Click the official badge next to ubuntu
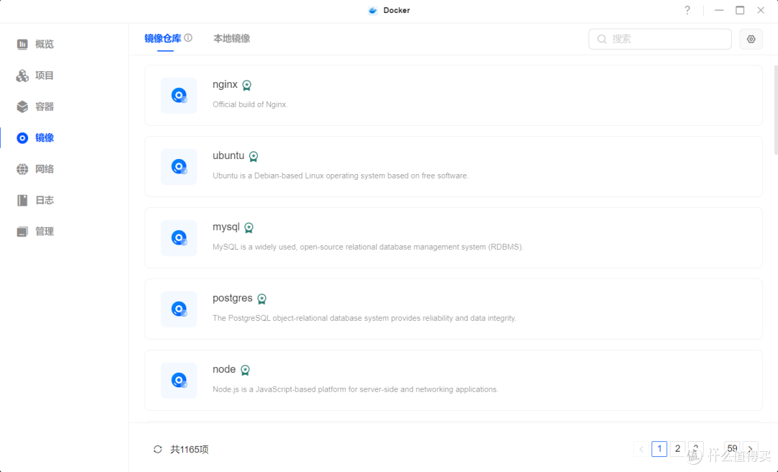778x472 pixels. click(x=254, y=157)
